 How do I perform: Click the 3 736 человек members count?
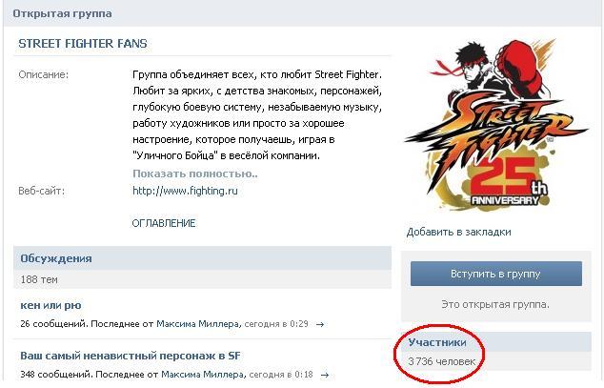point(441,361)
